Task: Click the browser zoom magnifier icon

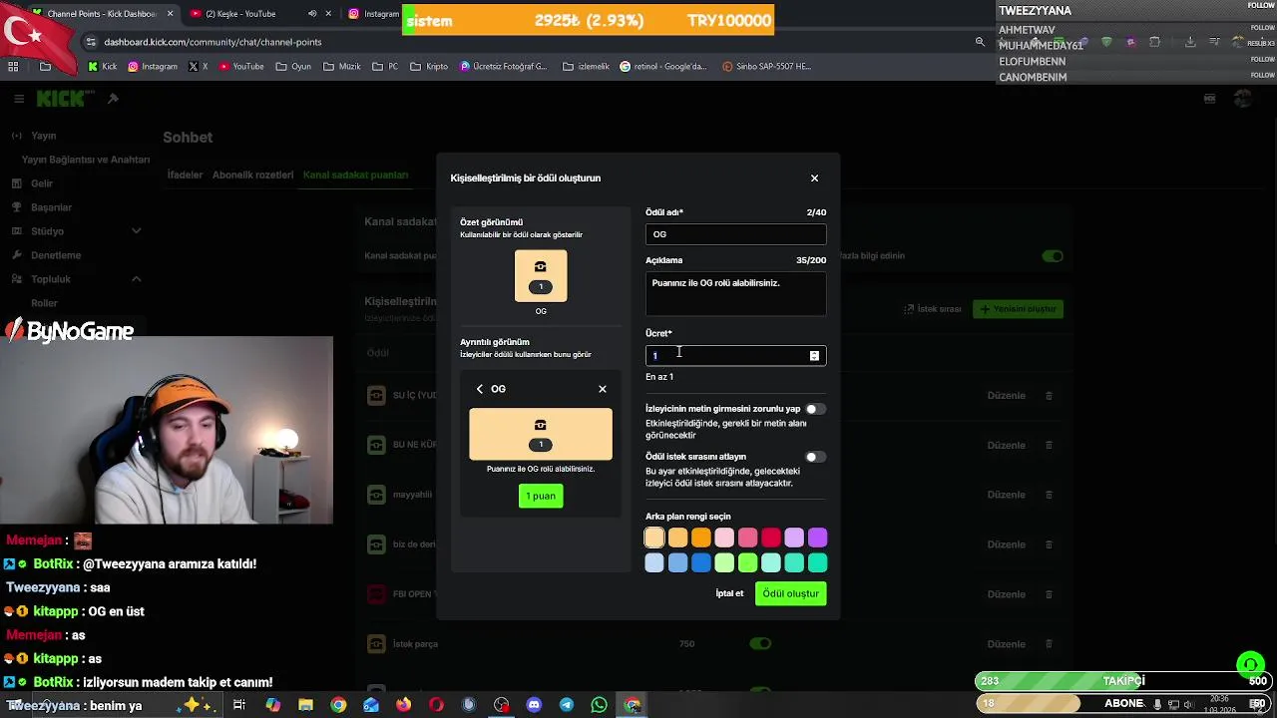Action: [x=980, y=42]
